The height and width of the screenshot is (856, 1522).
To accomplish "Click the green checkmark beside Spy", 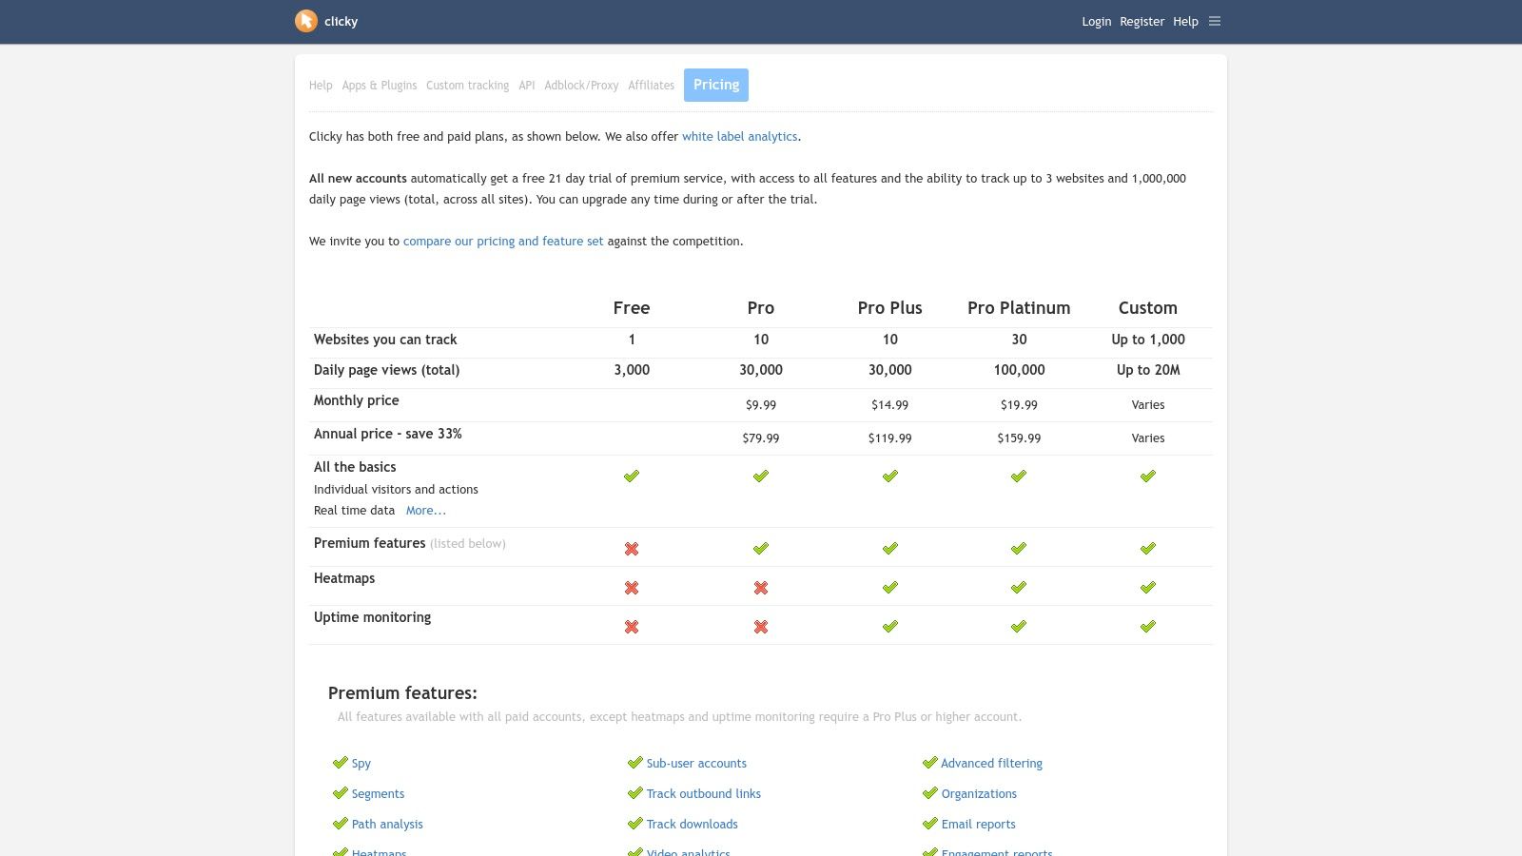I will [340, 763].
